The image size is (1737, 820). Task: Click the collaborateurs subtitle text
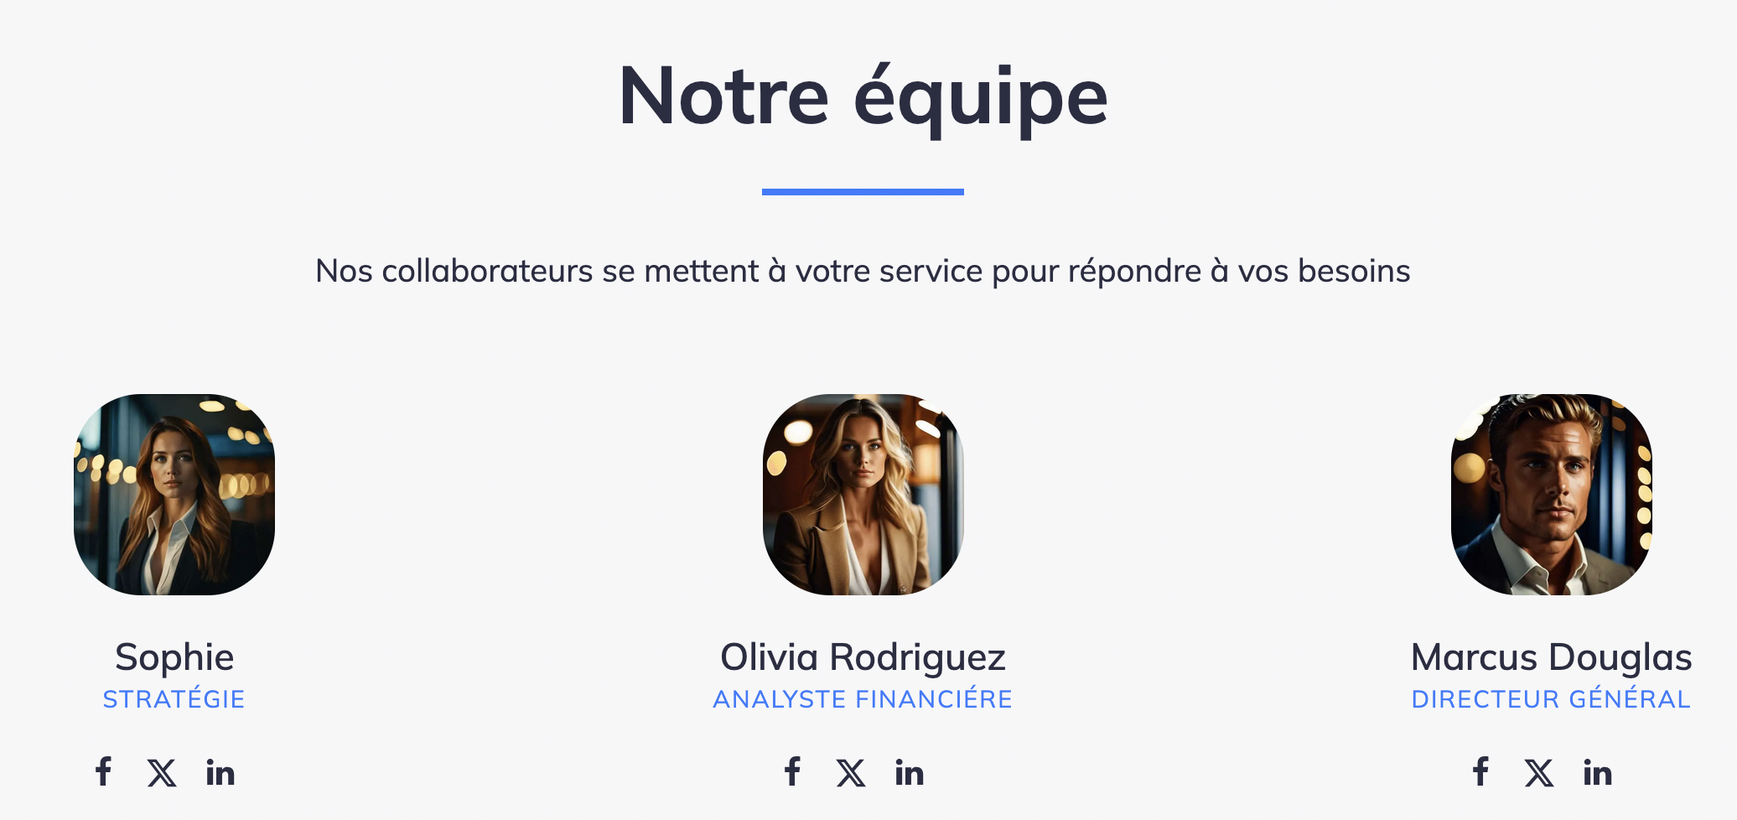coord(863,272)
